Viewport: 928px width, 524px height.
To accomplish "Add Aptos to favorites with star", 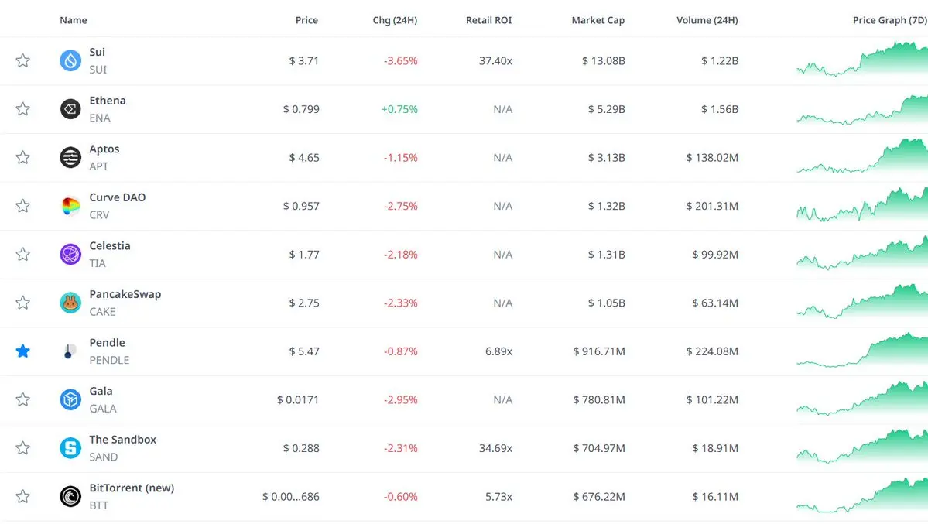I will tap(22, 157).
